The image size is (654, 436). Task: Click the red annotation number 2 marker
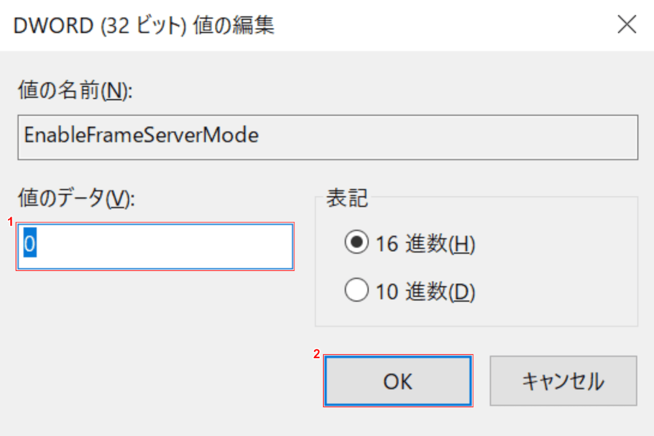(317, 354)
